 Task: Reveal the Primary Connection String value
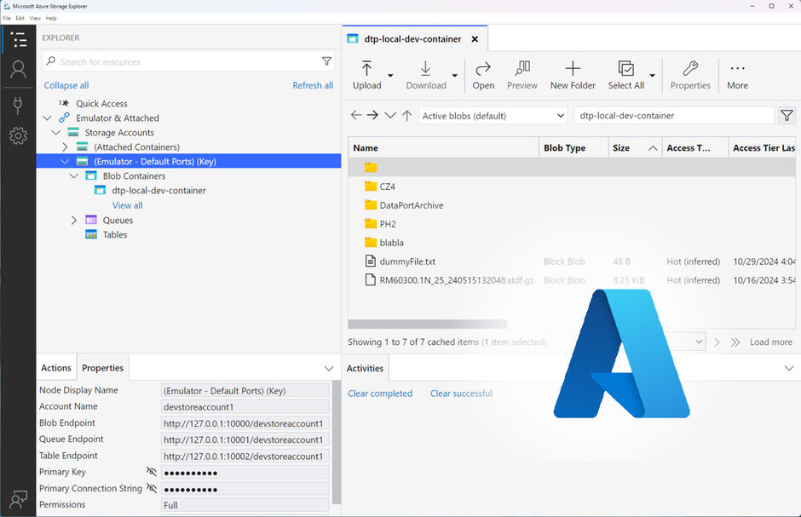pyautogui.click(x=153, y=488)
